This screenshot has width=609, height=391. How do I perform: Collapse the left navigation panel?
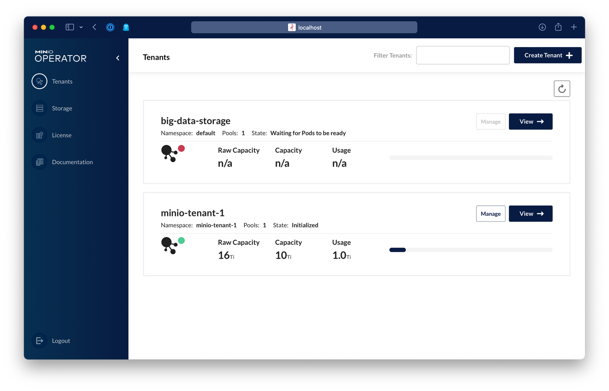coord(117,57)
